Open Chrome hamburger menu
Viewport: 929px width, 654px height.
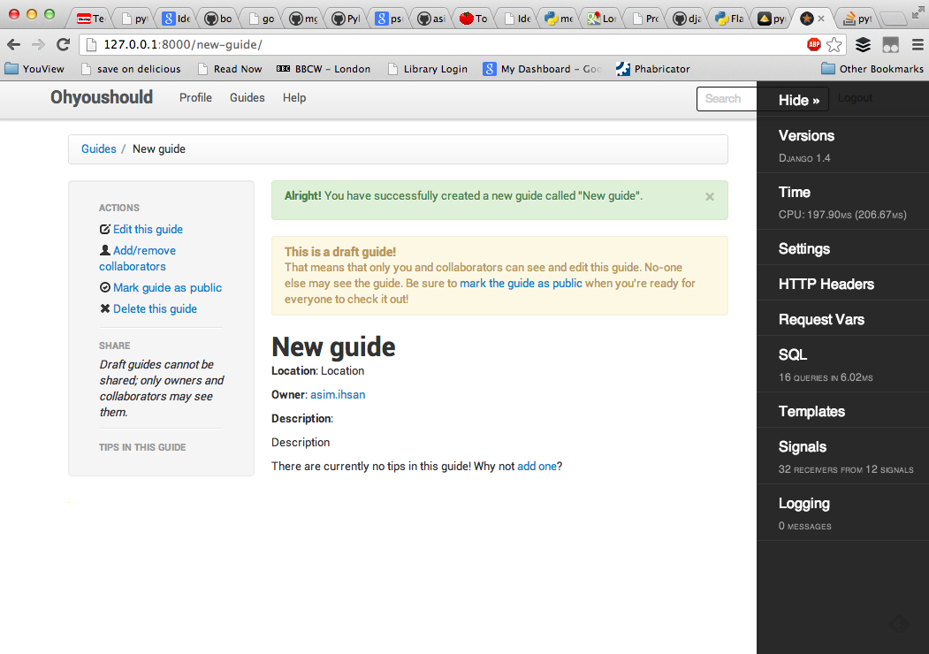918,44
